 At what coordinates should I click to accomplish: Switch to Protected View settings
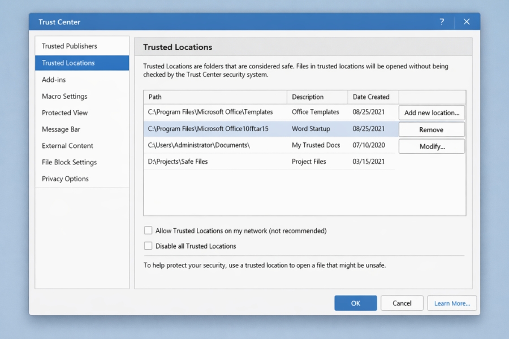(x=65, y=113)
